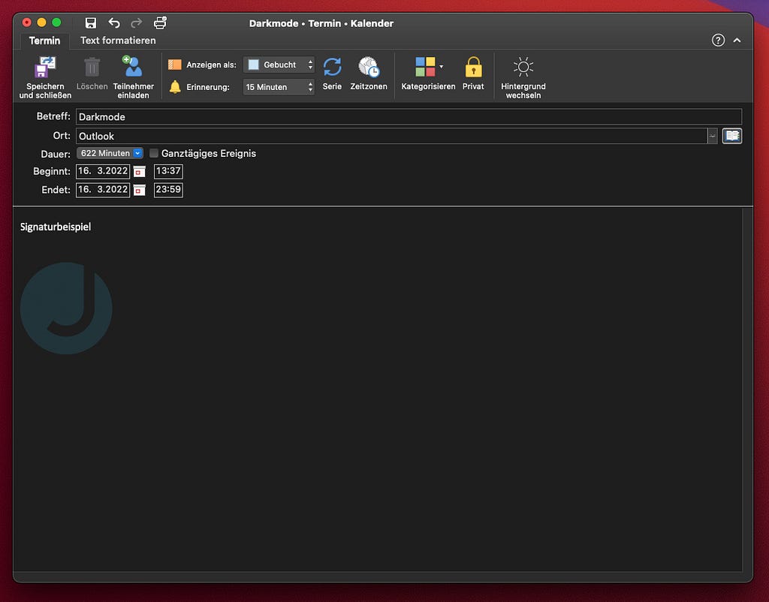Collapse the ribbon with the chevron up
This screenshot has height=602, width=769.
coord(737,41)
